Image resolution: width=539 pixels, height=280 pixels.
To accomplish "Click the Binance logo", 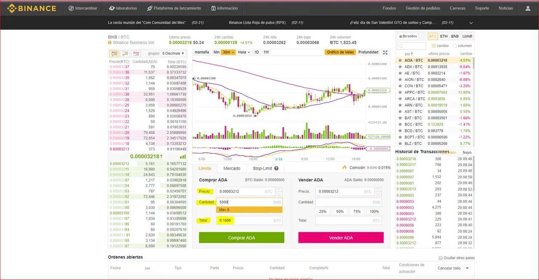I will [32, 8].
